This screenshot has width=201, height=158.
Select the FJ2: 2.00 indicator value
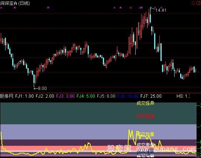pyautogui.click(x=45, y=96)
